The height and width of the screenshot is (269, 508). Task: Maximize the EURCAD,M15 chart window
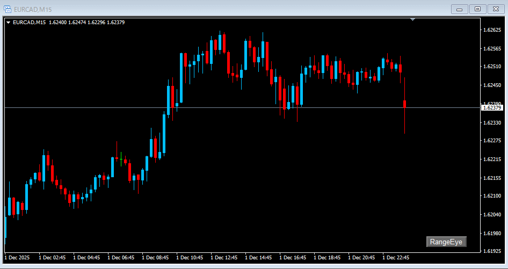(477, 9)
